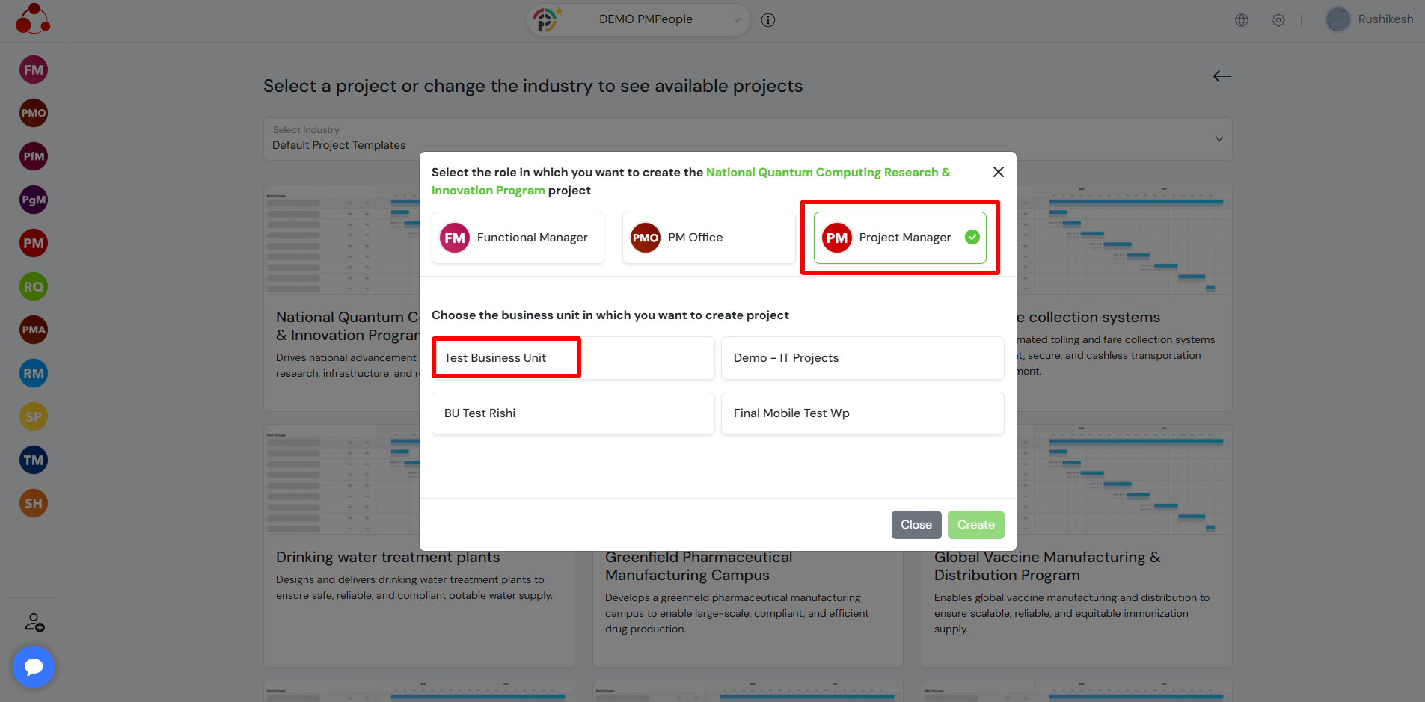Open the PMO sidebar icon
The width and height of the screenshot is (1425, 702).
click(x=34, y=114)
